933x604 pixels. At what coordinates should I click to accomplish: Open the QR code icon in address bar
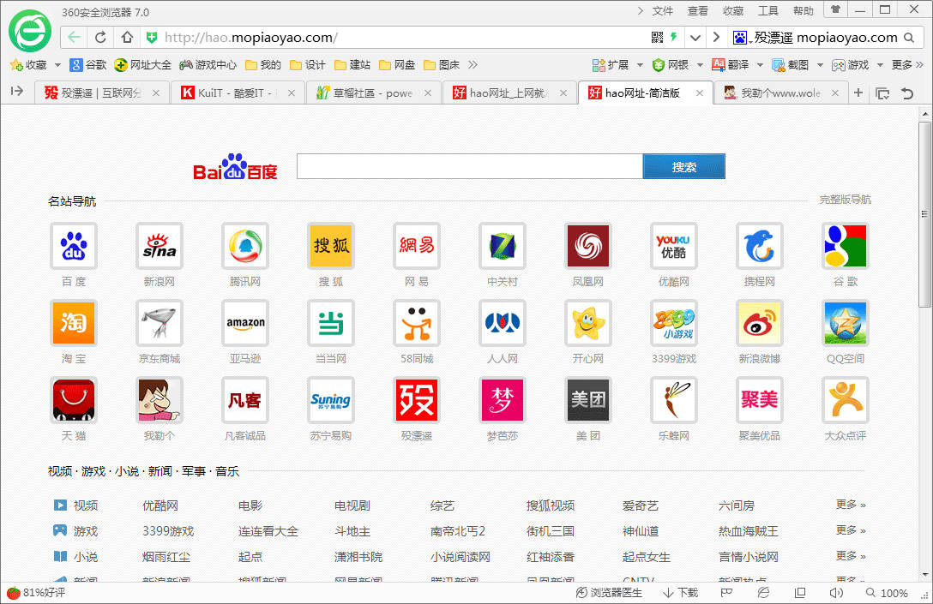click(657, 38)
